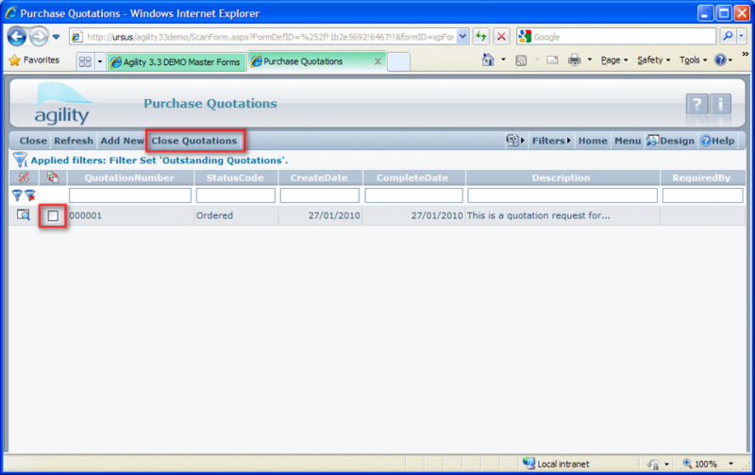Image resolution: width=755 pixels, height=475 pixels.
Task: Tick the checkbox for quotation 000001
Action: pos(54,216)
